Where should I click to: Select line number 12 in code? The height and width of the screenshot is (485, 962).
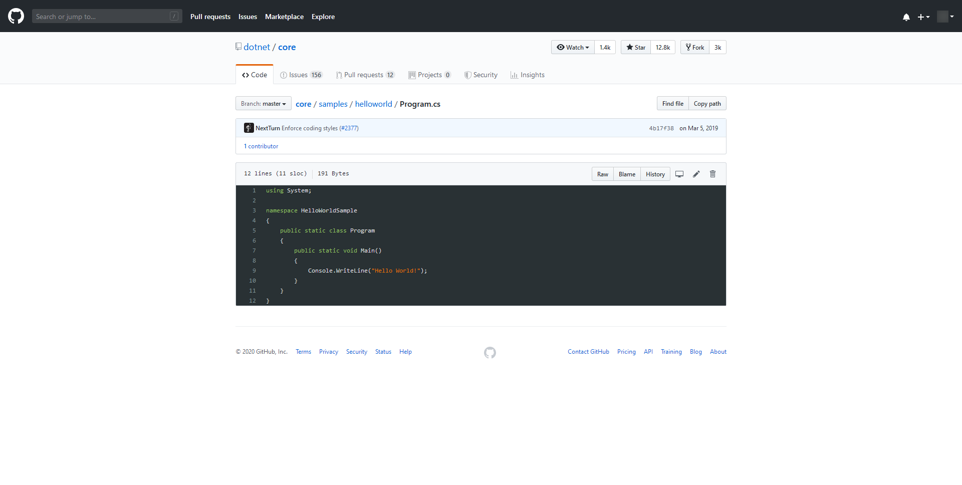(x=253, y=301)
